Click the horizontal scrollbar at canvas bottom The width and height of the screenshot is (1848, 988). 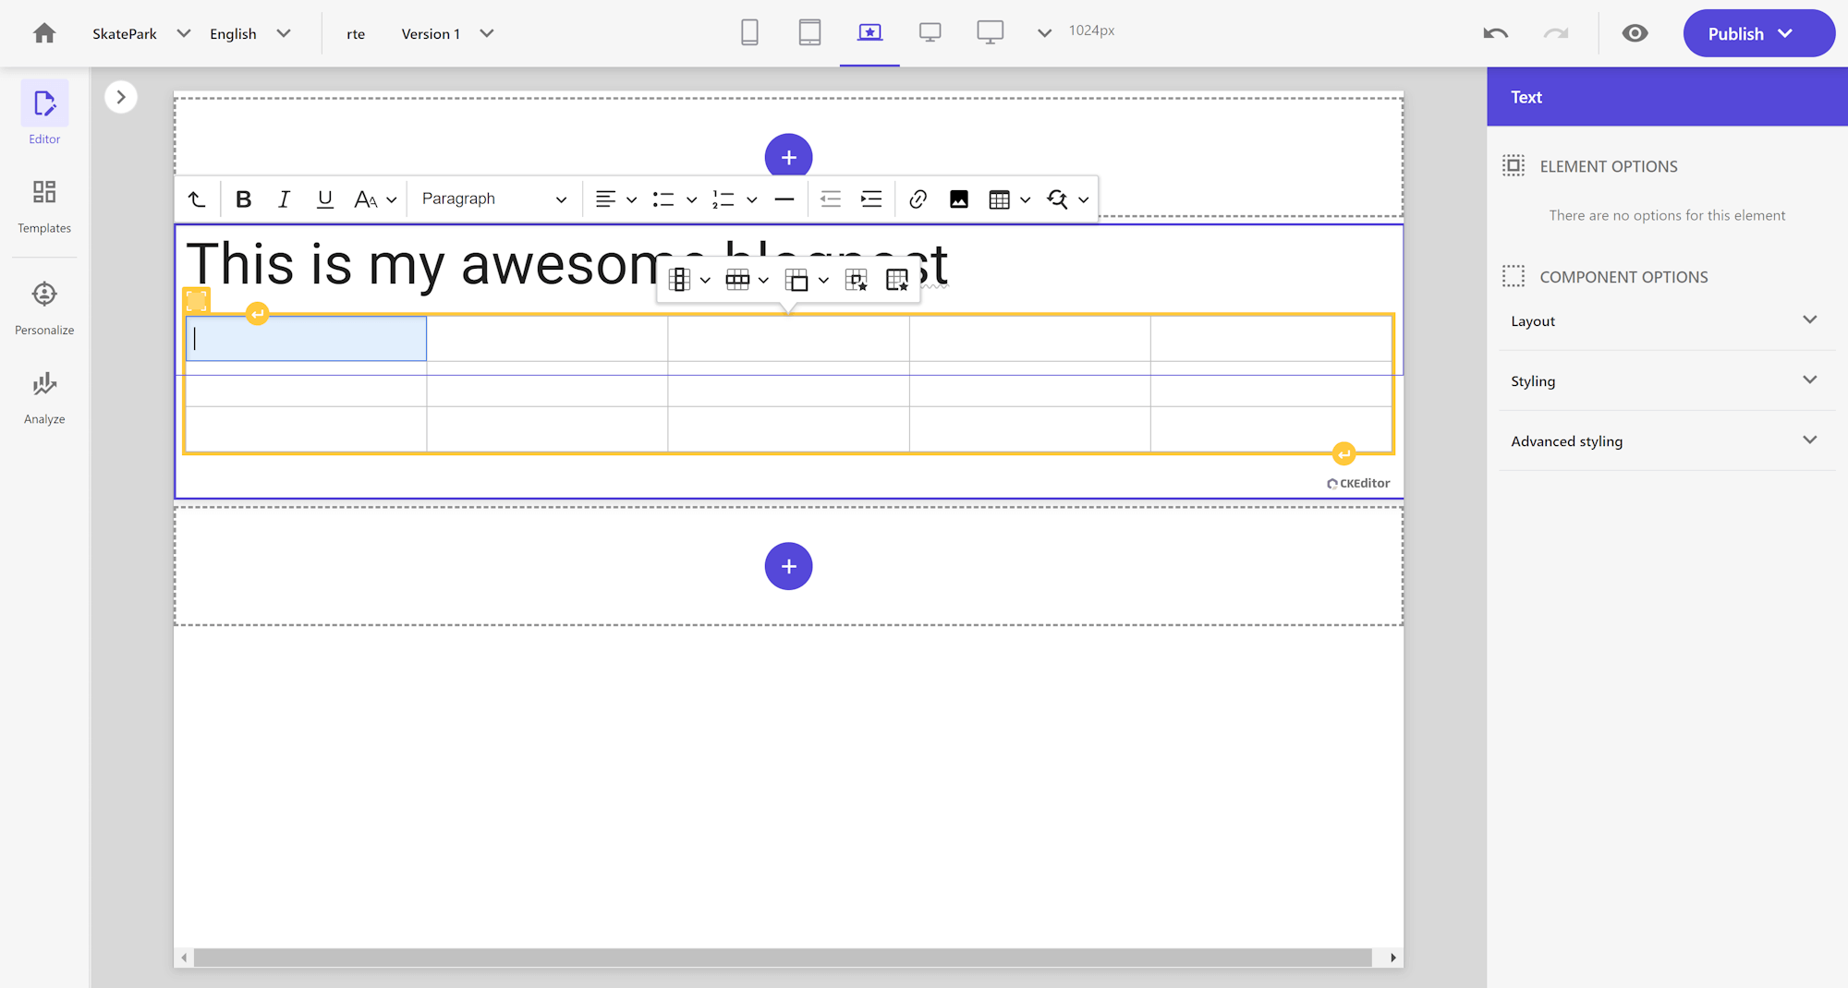(x=782, y=958)
